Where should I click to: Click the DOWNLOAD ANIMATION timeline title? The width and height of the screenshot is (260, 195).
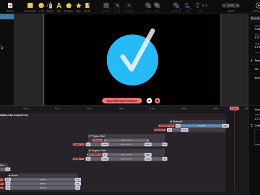[x=14, y=115]
